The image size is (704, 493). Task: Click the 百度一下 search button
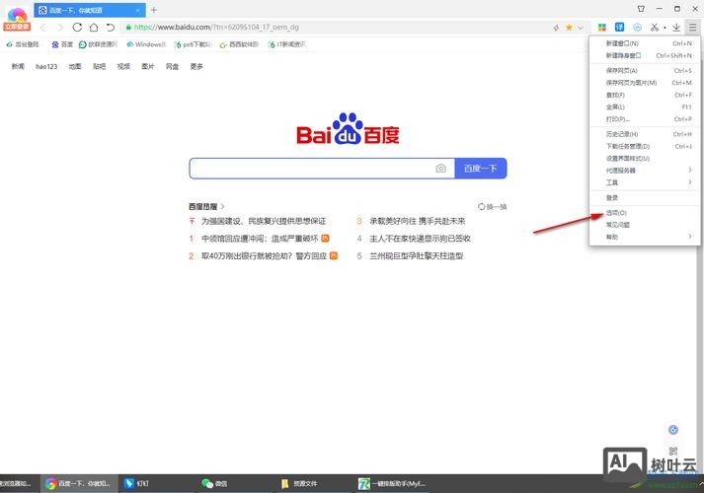481,169
